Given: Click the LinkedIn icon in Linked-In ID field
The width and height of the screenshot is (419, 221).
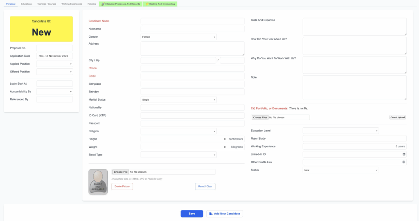Looking at the screenshot, I should (x=404, y=154).
